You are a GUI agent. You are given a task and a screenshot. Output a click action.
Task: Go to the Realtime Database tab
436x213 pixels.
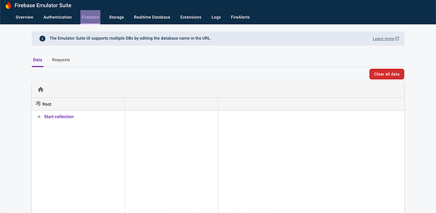(152, 17)
